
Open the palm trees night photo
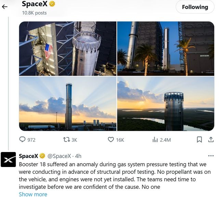[165, 48]
